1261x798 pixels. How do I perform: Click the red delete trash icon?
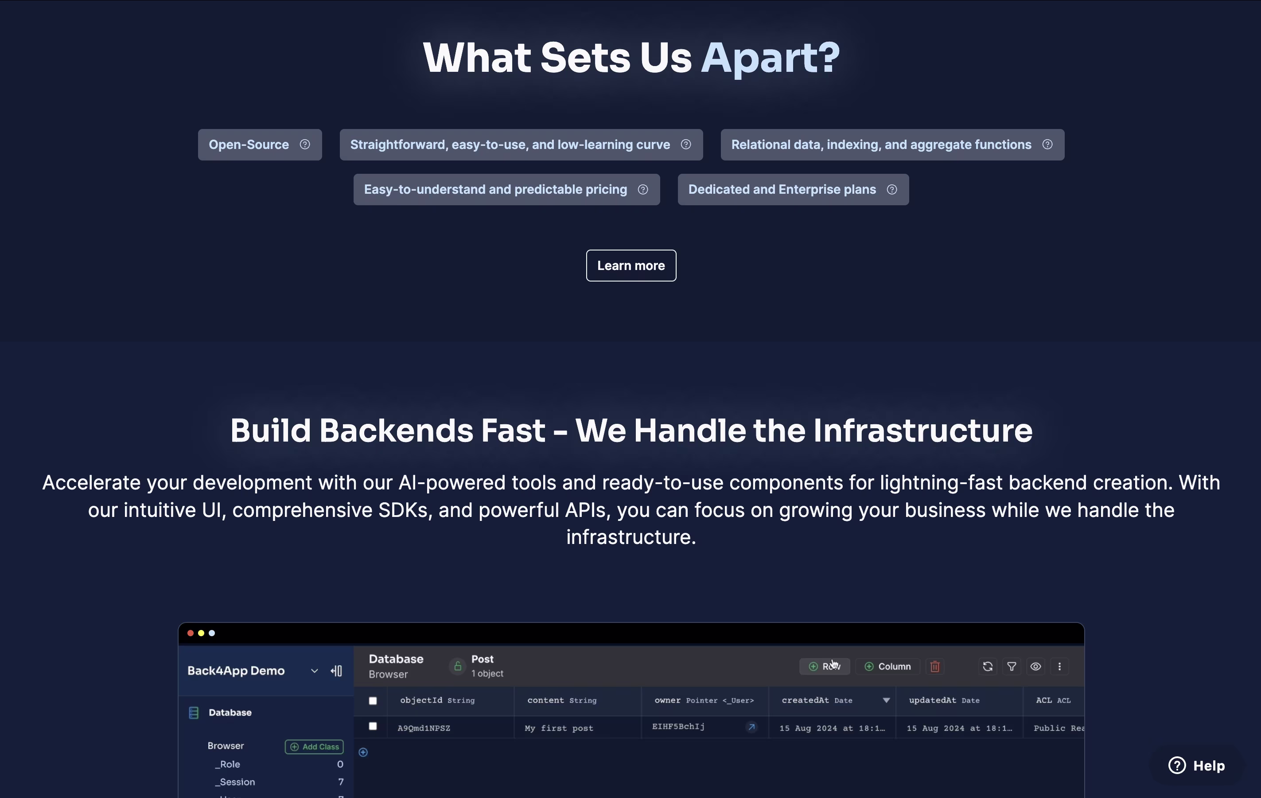pyautogui.click(x=935, y=666)
